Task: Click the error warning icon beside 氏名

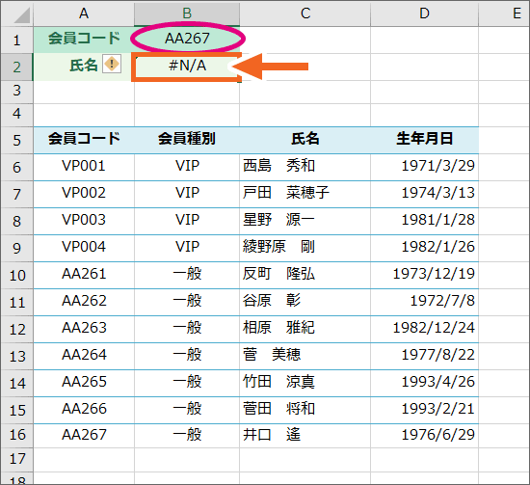Action: coord(112,64)
